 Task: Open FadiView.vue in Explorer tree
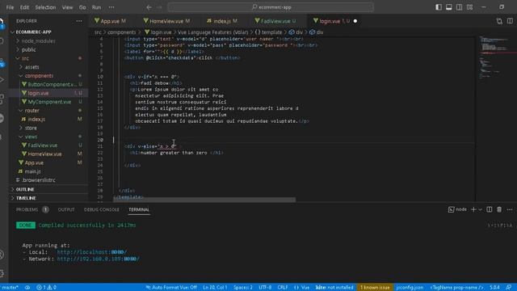[x=42, y=145]
